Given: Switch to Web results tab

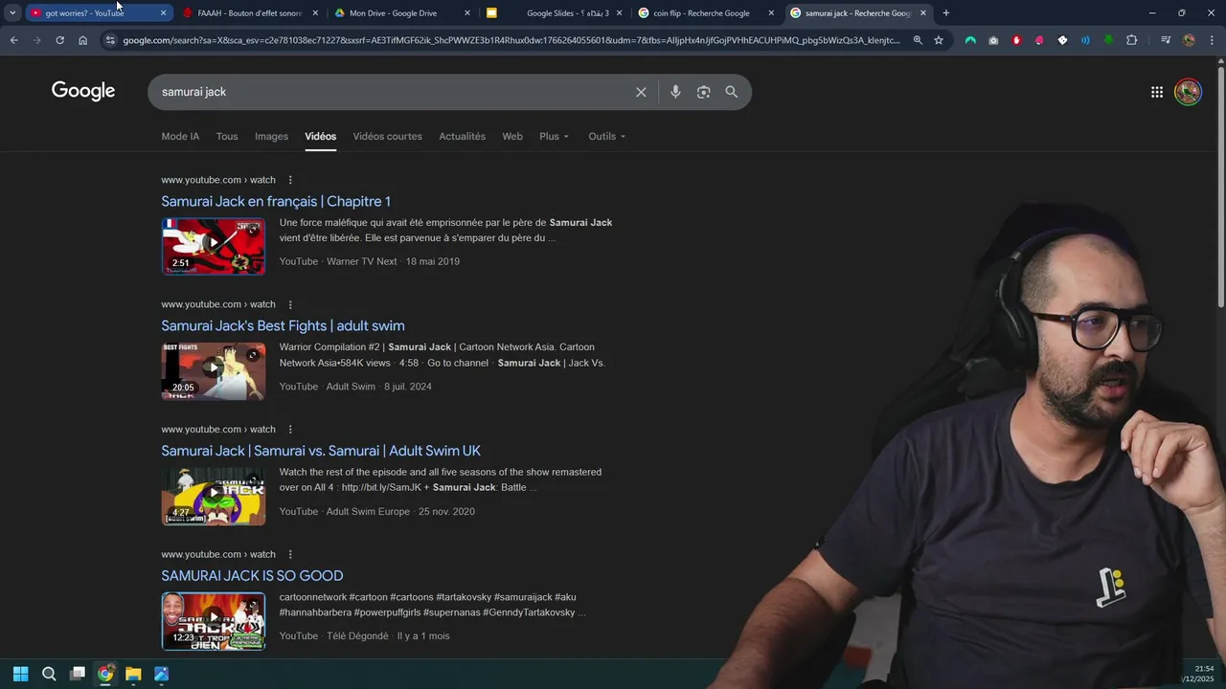Looking at the screenshot, I should 512,136.
